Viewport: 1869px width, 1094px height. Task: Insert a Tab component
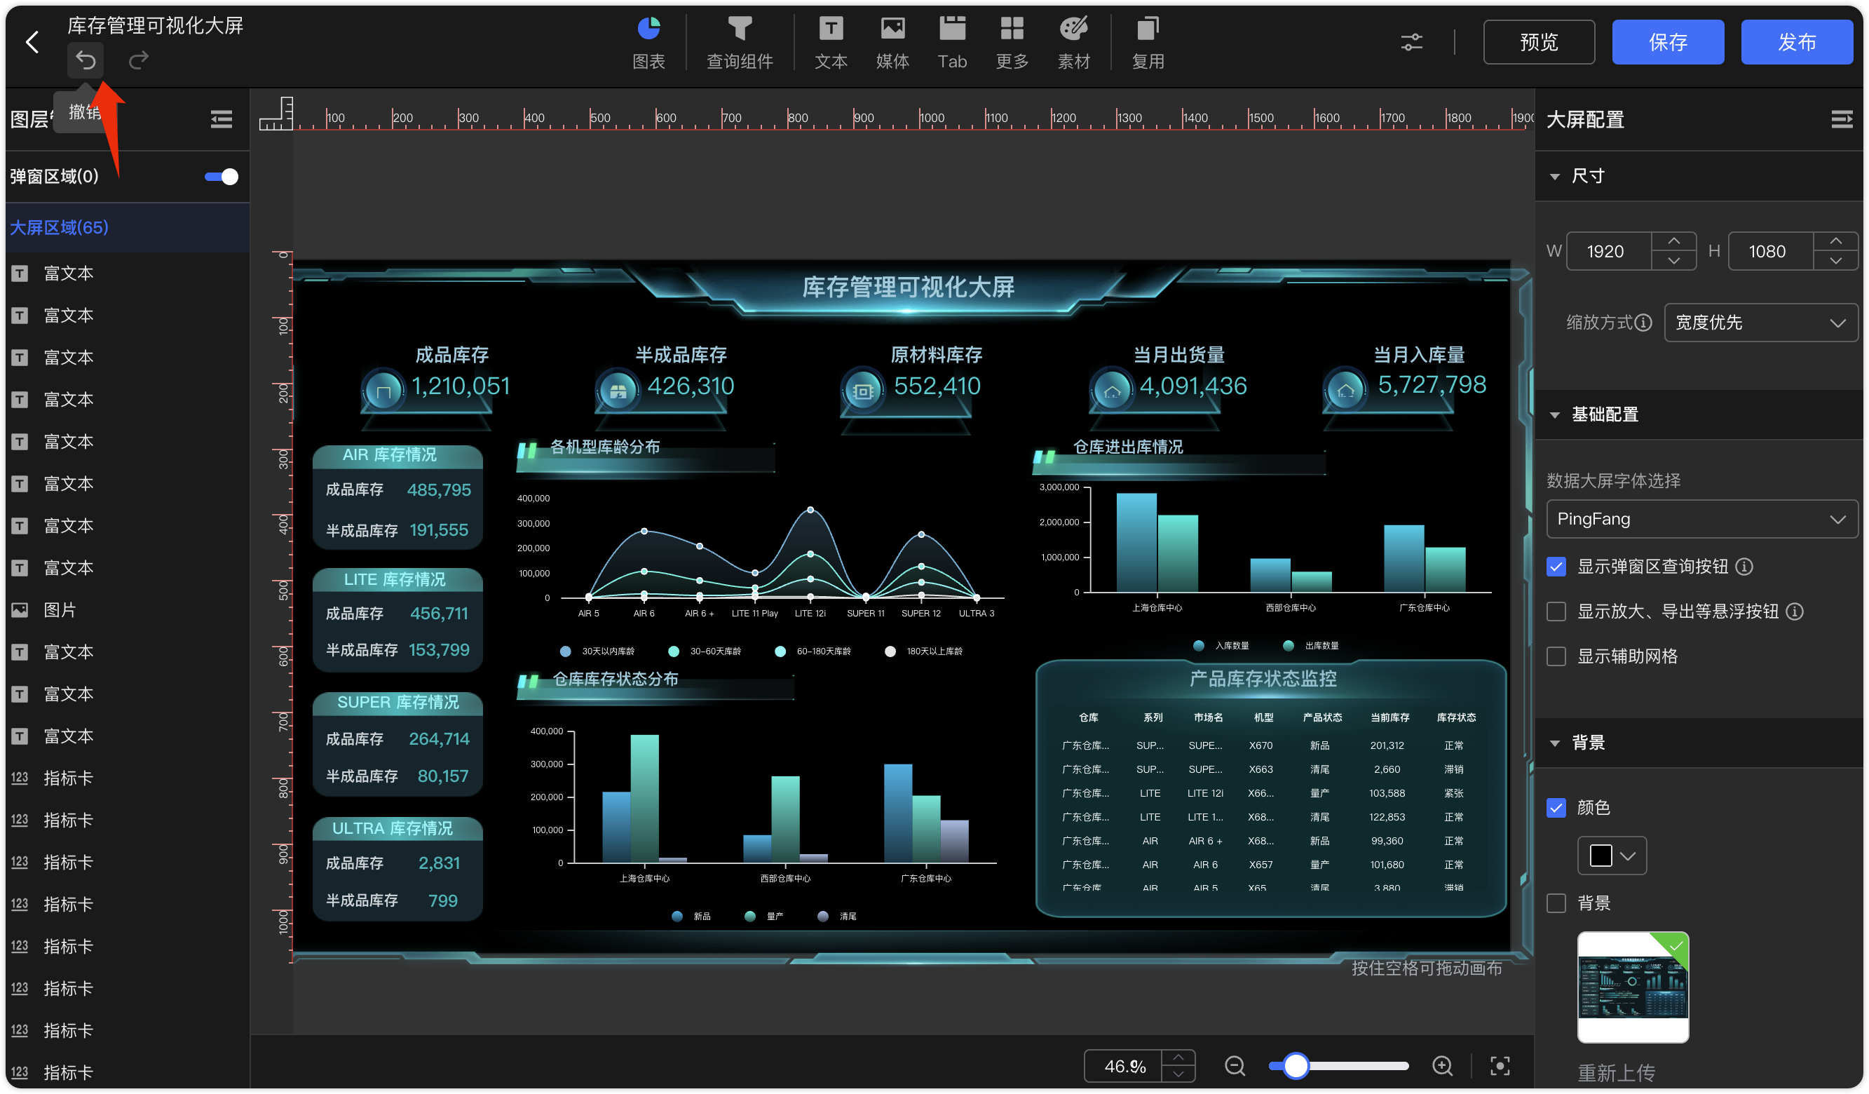(952, 43)
